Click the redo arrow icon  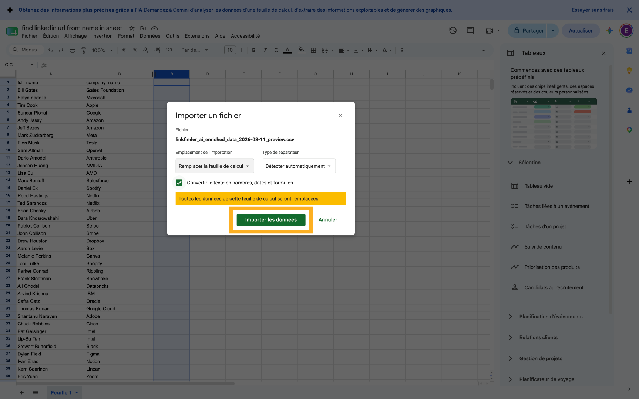click(x=61, y=50)
